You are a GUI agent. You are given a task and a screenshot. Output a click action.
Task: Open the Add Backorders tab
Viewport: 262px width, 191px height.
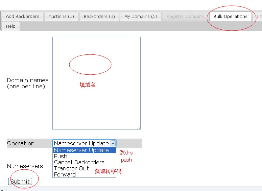[x=22, y=16]
